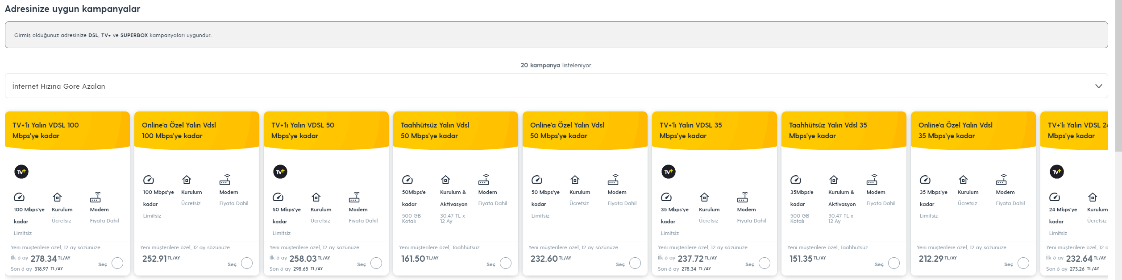Click speedometer icon on TV+'lı Yalın VDSL 35 card
The image size is (1122, 280).
pyautogui.click(x=666, y=197)
